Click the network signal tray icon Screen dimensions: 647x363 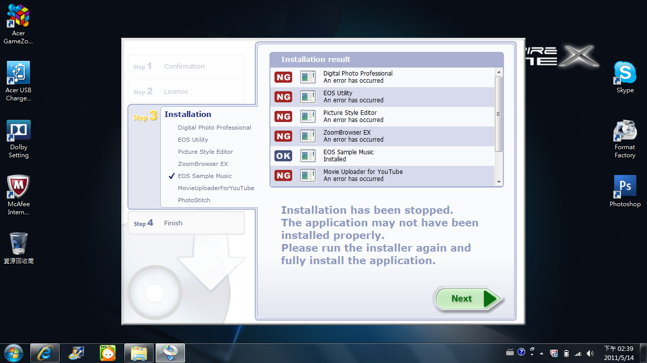pyautogui.click(x=578, y=353)
